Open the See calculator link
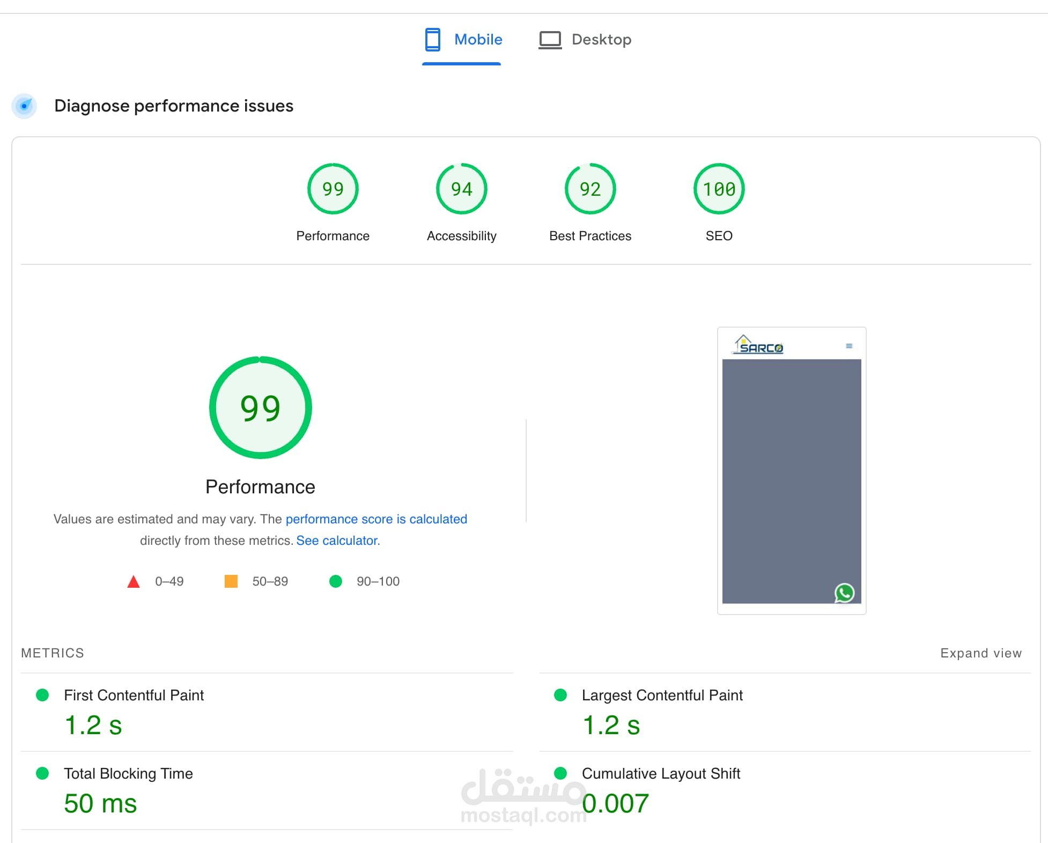Image resolution: width=1048 pixels, height=843 pixels. click(338, 541)
